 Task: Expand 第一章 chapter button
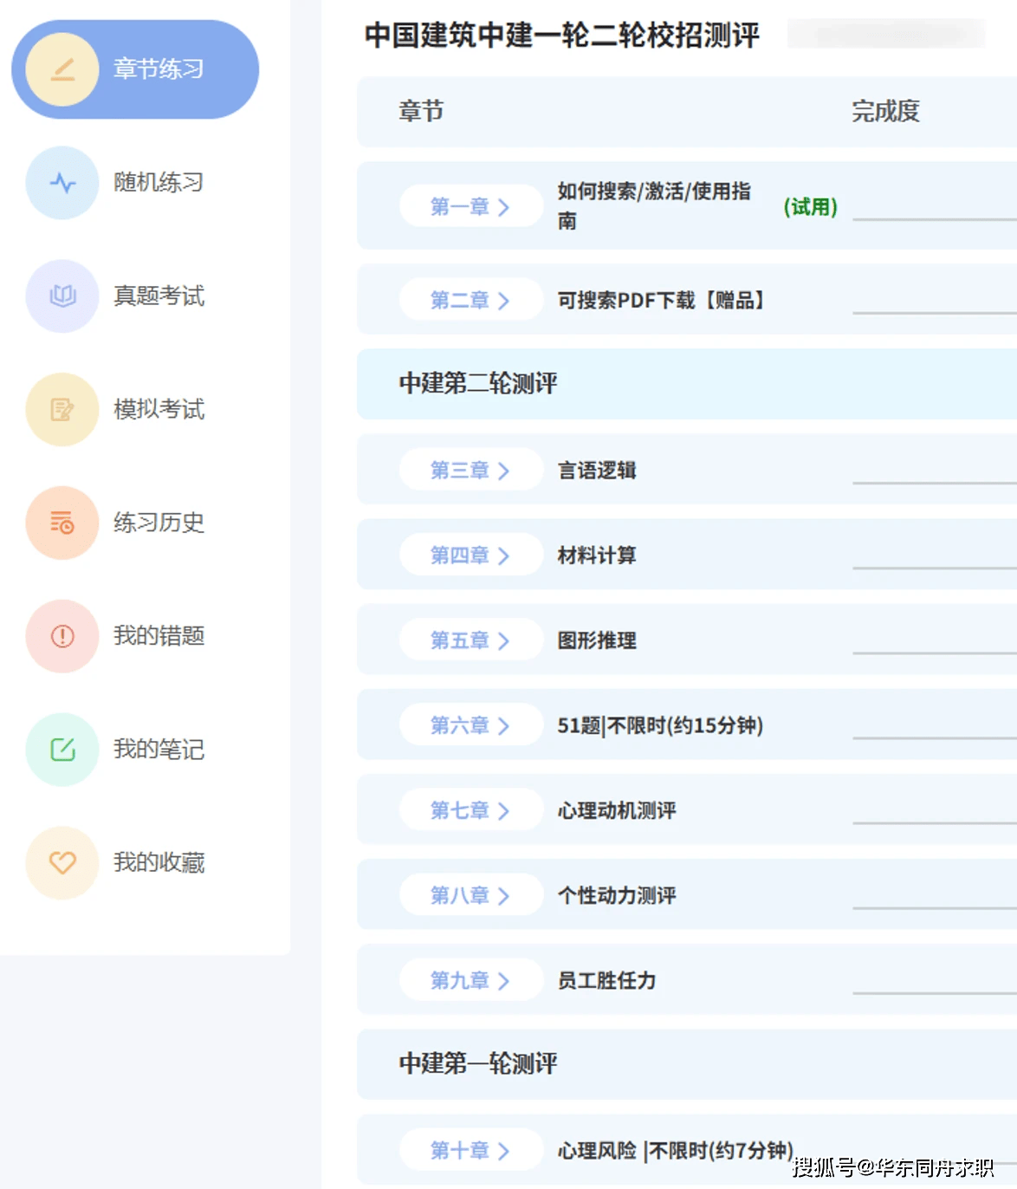pyautogui.click(x=470, y=206)
